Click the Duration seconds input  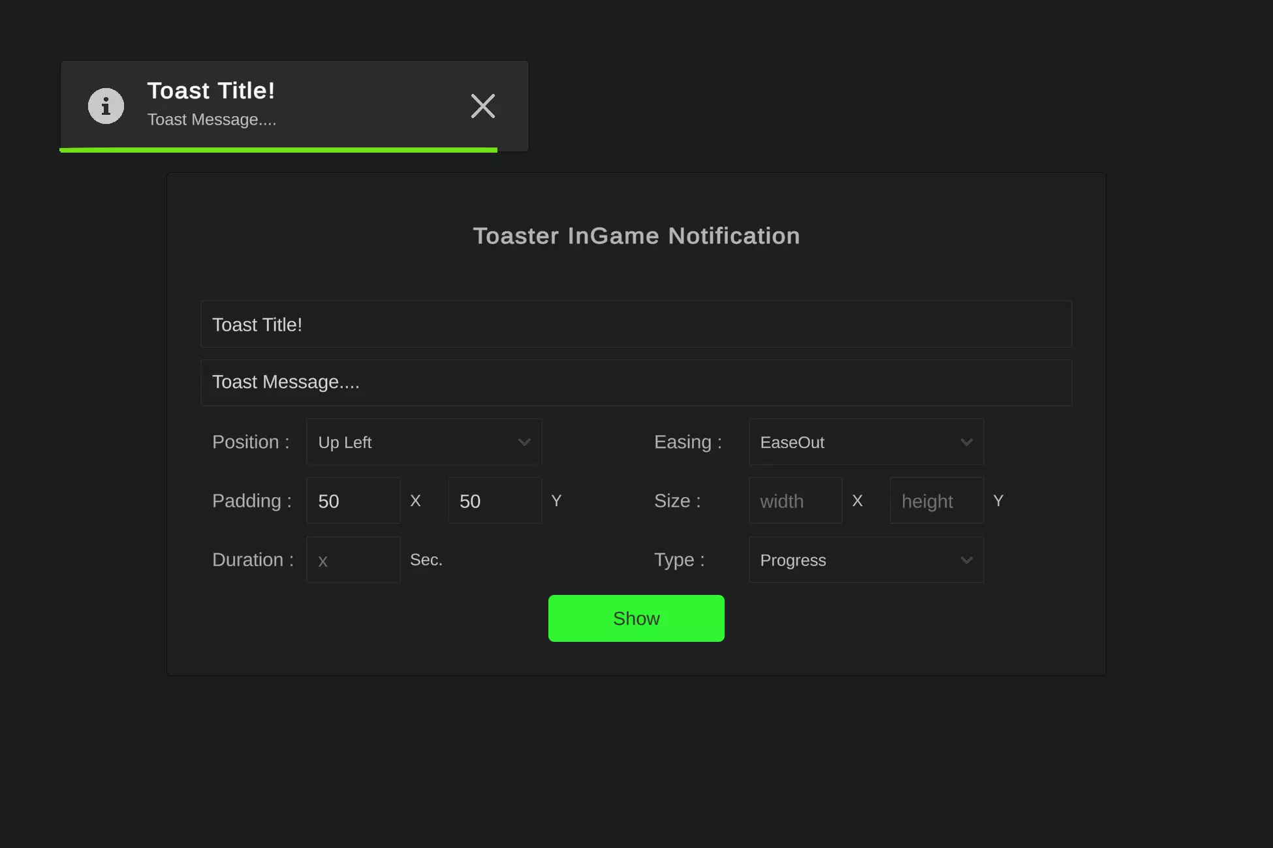(353, 560)
